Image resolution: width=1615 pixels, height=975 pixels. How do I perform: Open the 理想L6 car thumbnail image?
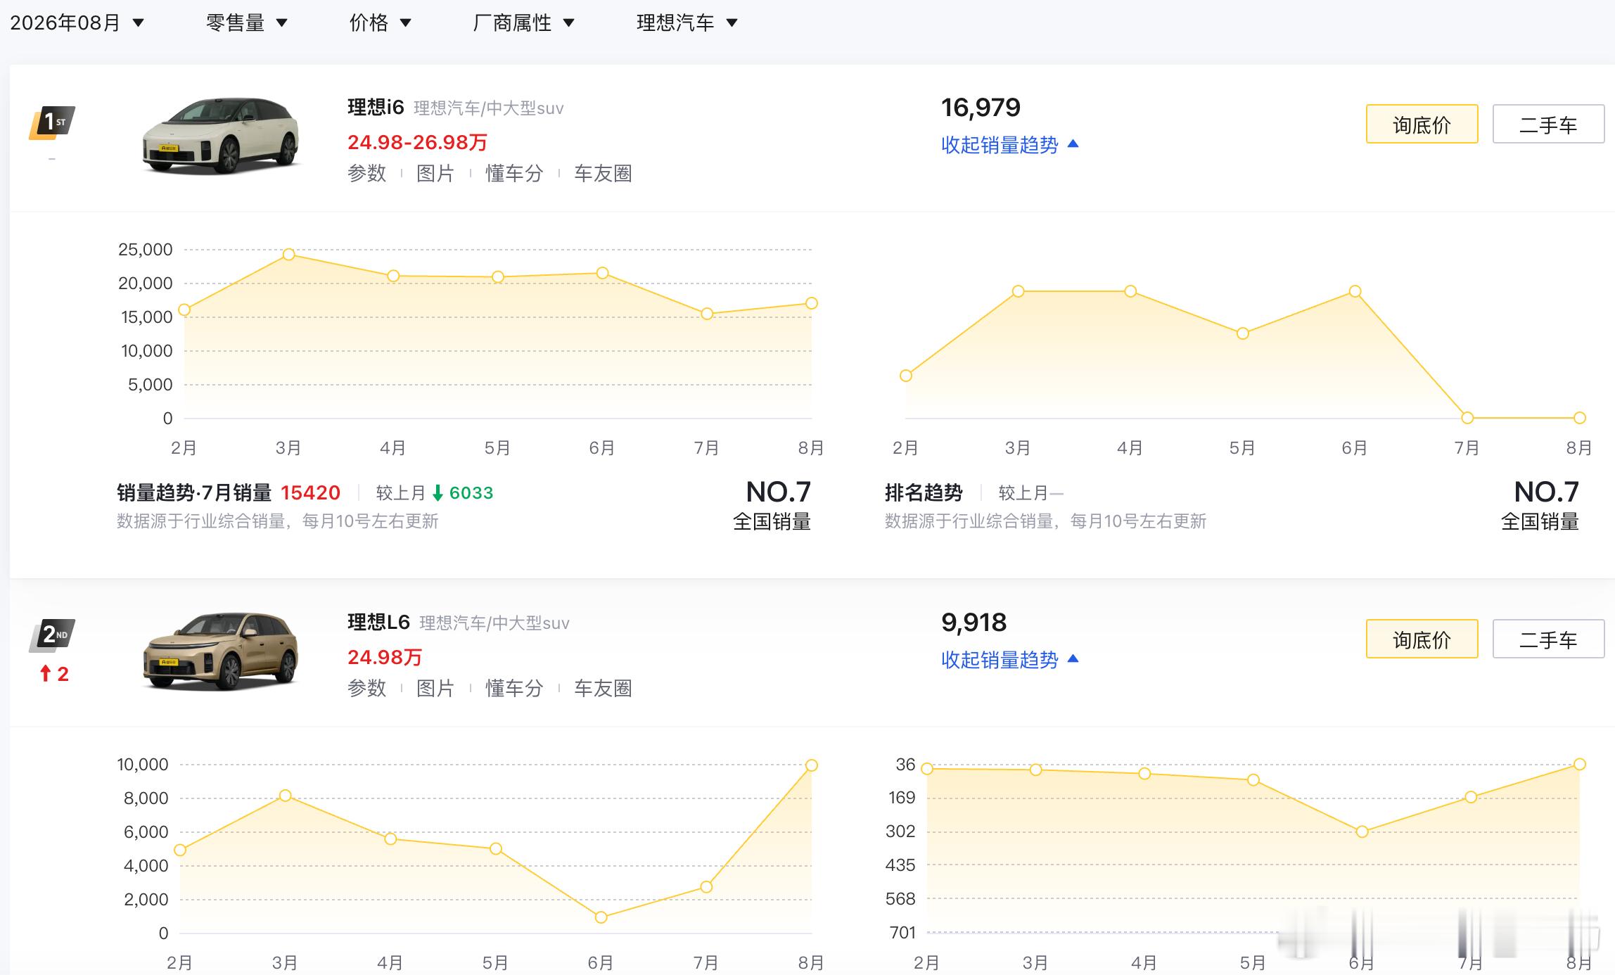[221, 651]
